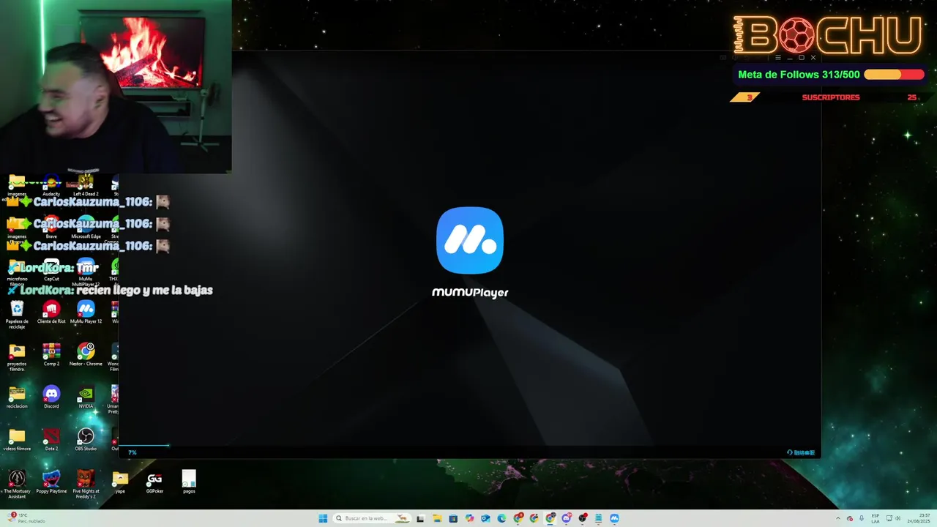Launch OBS Studio desktop shortcut

(x=86, y=440)
